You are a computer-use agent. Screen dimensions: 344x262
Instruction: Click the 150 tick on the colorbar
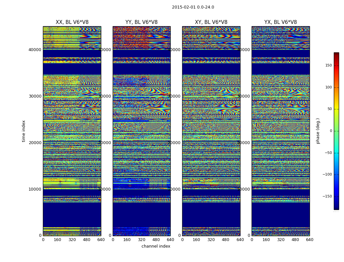328,65
